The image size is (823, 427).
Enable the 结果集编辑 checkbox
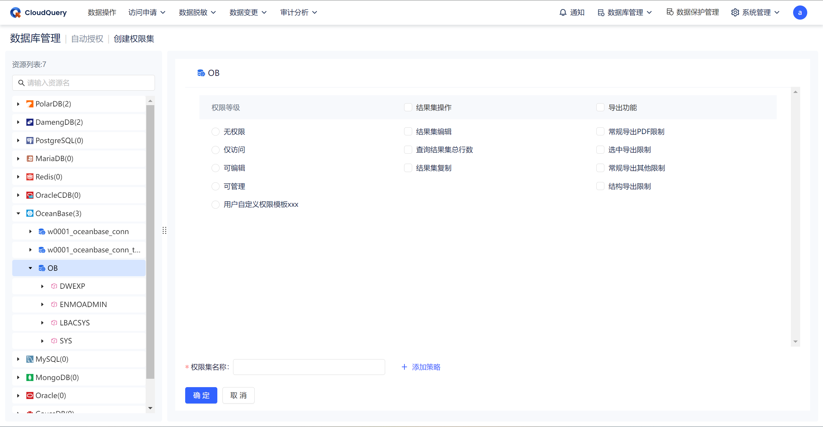(x=408, y=132)
